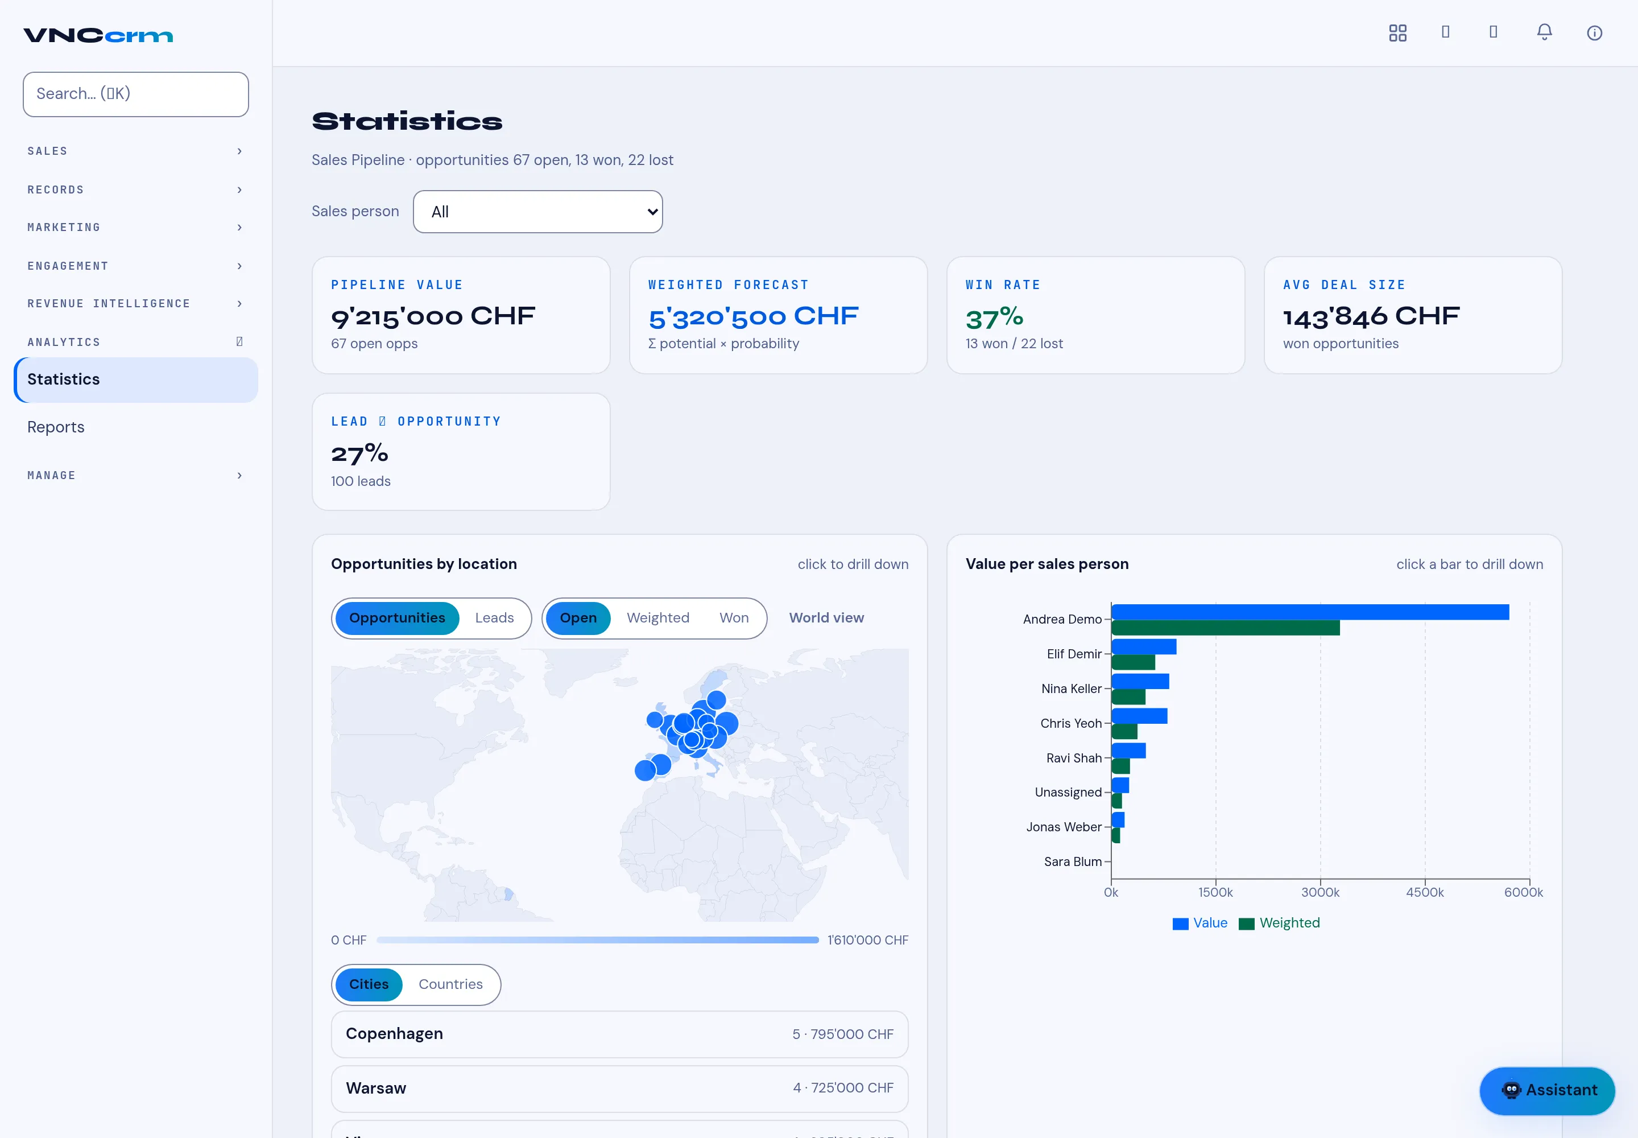The height and width of the screenshot is (1138, 1638).
Task: Click the search input field
Action: tap(135, 94)
